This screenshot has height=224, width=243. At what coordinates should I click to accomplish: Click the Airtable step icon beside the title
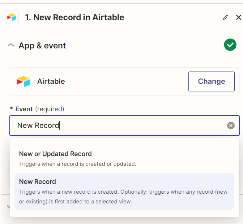pyautogui.click(x=12, y=17)
